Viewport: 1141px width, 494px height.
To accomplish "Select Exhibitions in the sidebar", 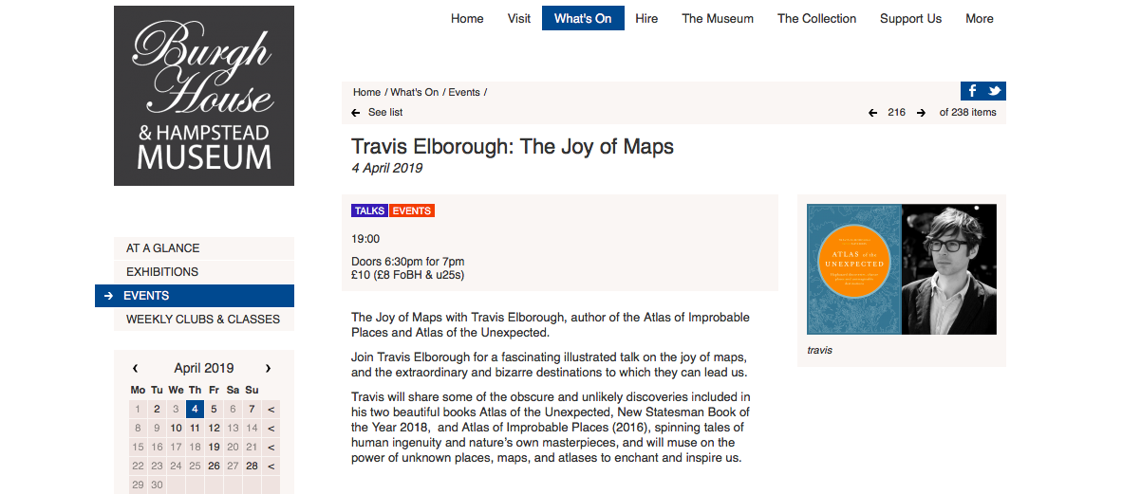I will pos(162,272).
